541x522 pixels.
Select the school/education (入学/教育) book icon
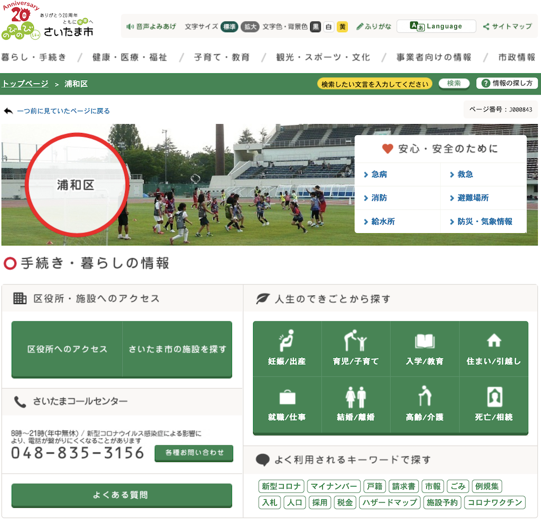425,340
